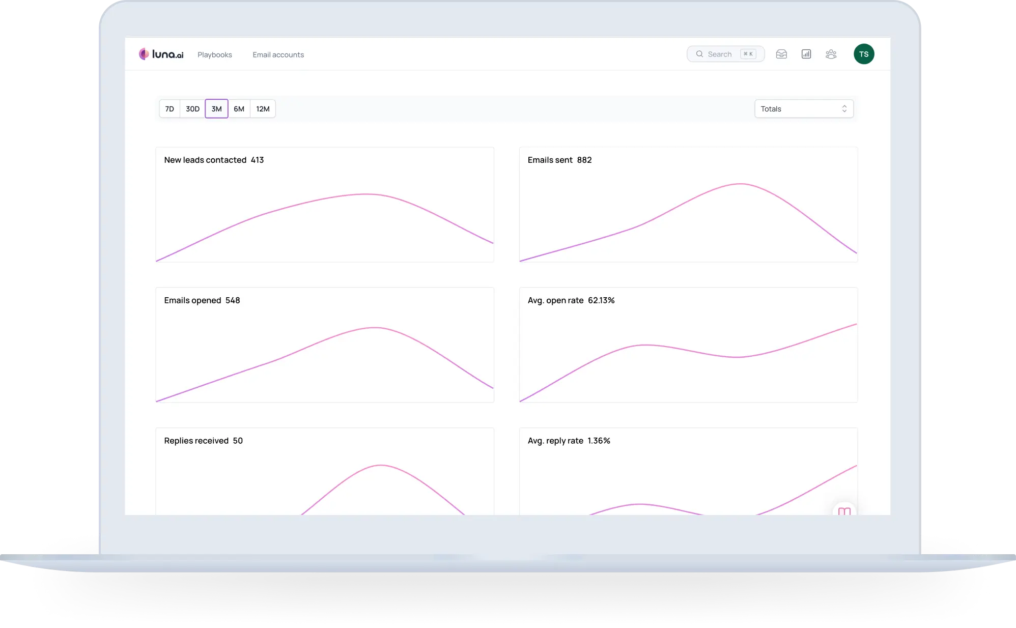1016x628 pixels.
Task: Click the search magnifier icon
Action: pyautogui.click(x=699, y=54)
